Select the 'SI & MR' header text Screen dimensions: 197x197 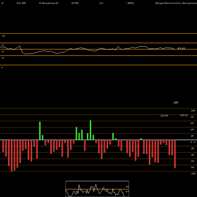pos(21,3)
